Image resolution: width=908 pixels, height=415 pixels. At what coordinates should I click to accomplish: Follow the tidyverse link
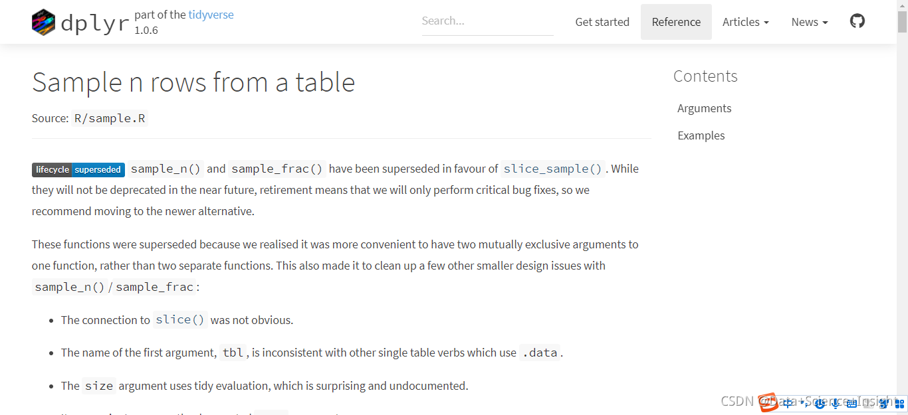click(211, 15)
